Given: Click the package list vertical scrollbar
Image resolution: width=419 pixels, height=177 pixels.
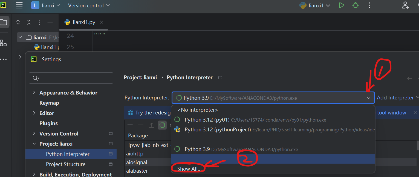Looking at the screenshot, I should pos(418,146).
